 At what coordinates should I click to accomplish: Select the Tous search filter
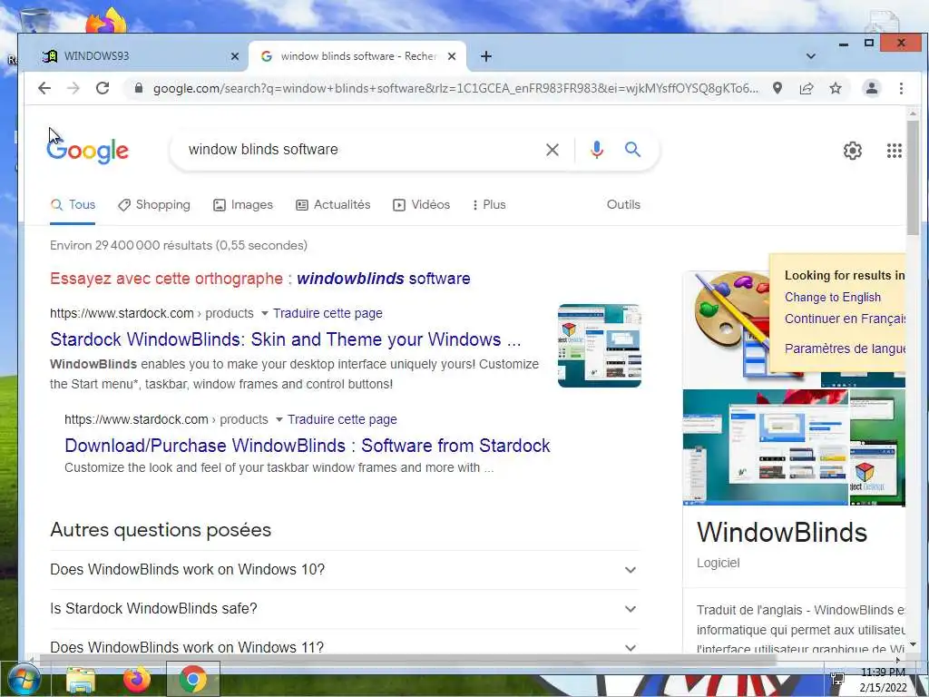73,205
